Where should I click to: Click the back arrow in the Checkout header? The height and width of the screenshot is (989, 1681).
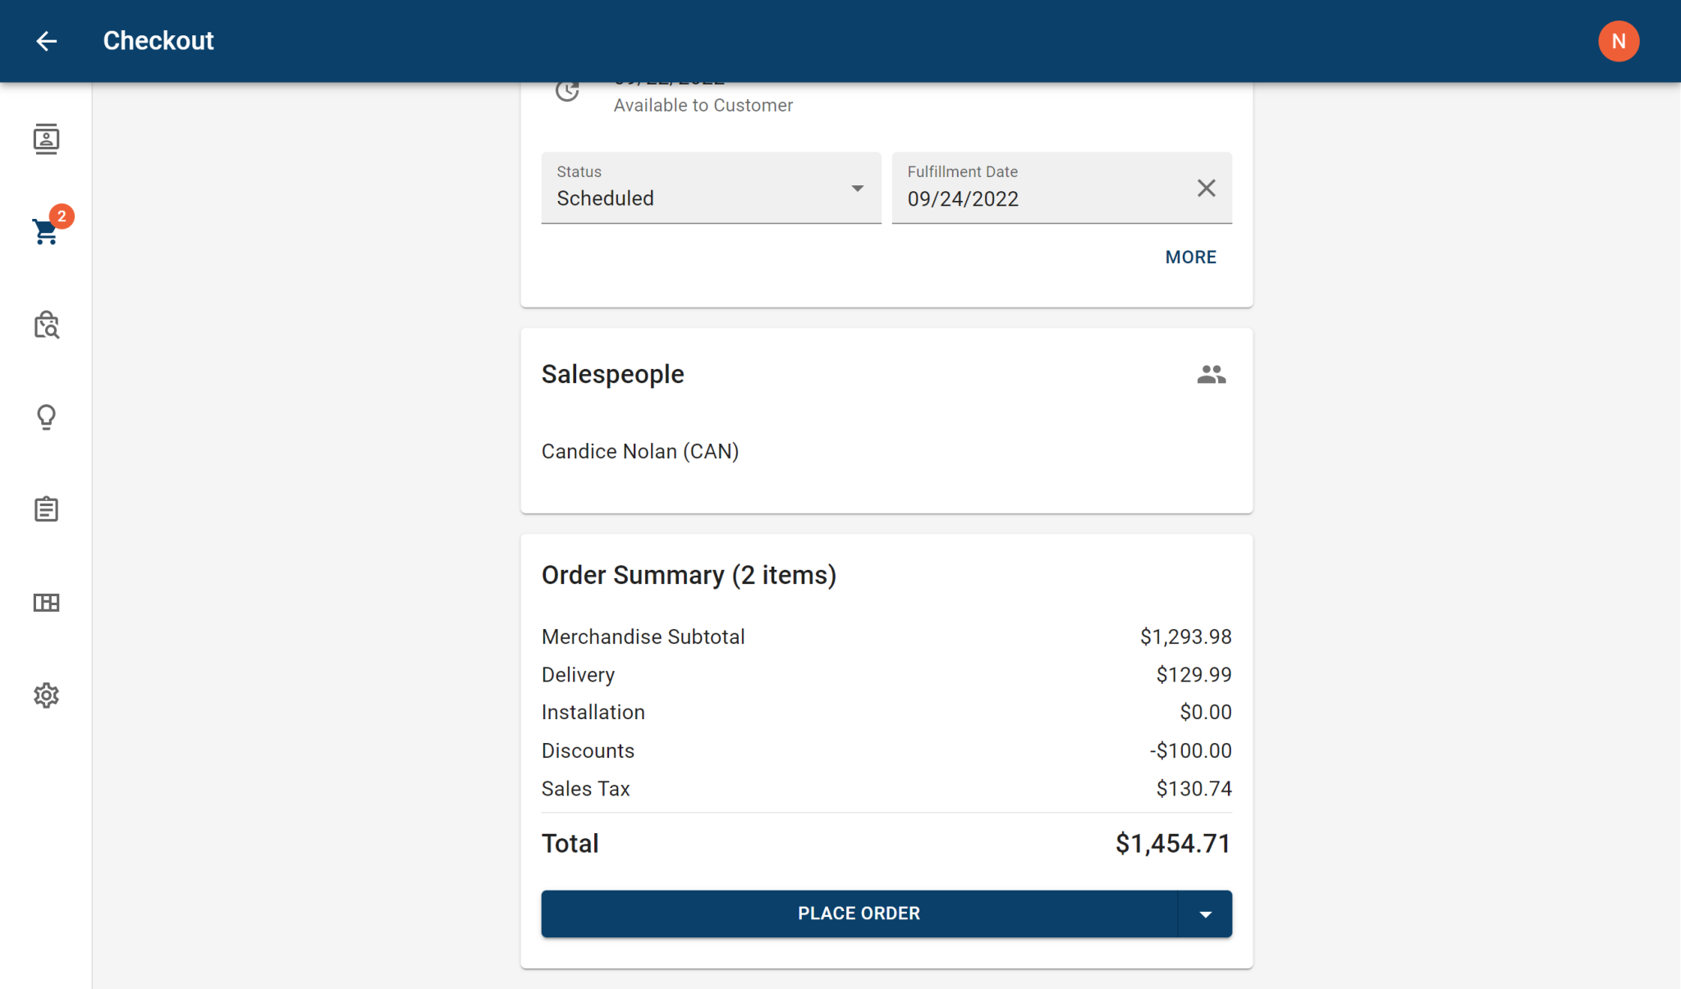pos(46,41)
